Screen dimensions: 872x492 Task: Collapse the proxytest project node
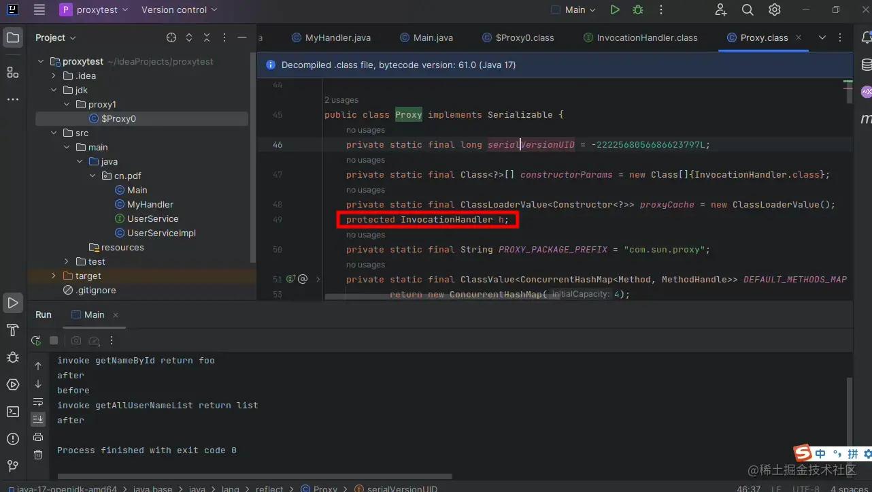pos(41,61)
